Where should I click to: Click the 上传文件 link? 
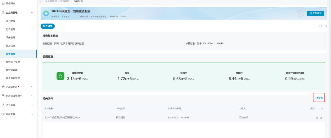pyautogui.click(x=319, y=98)
